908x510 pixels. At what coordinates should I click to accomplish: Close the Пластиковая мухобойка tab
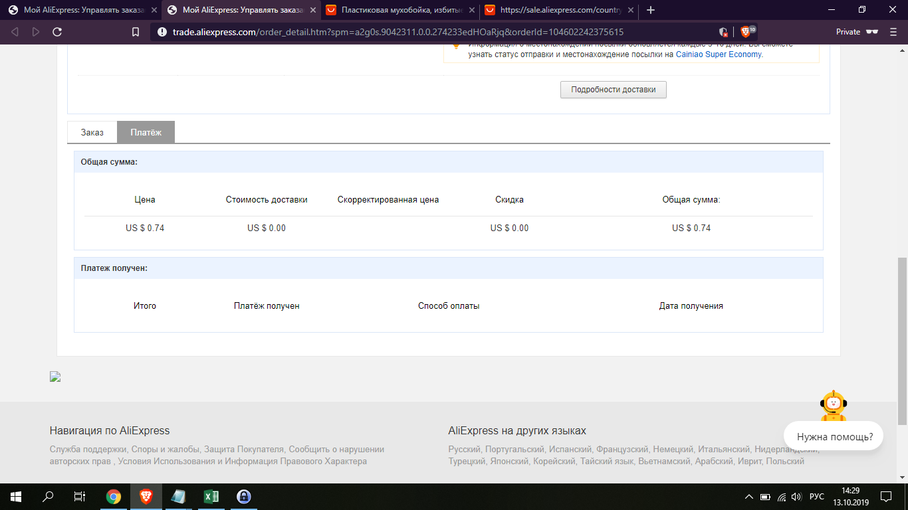pos(471,10)
